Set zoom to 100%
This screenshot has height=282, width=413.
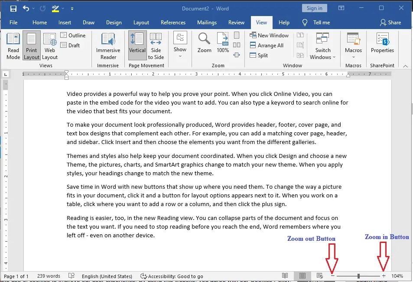[x=223, y=43]
